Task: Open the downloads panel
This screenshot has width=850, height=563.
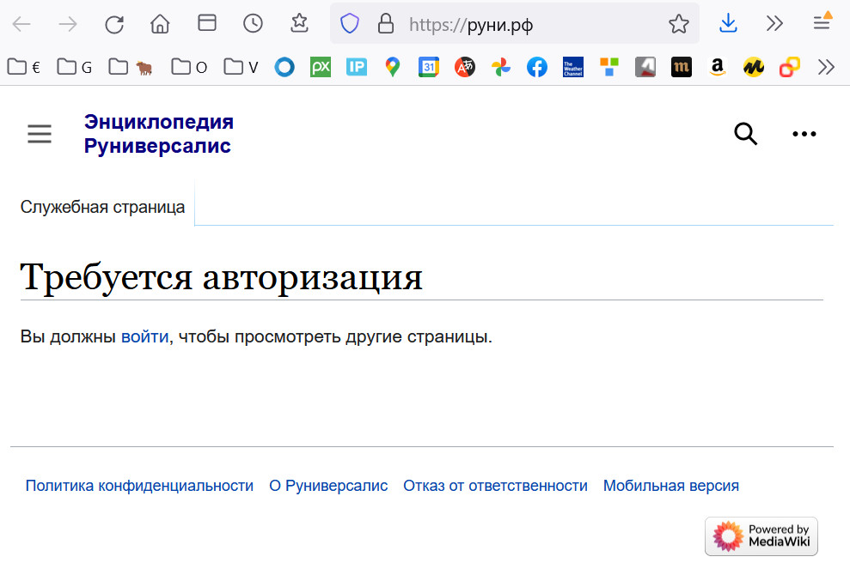Action: pyautogui.click(x=728, y=24)
